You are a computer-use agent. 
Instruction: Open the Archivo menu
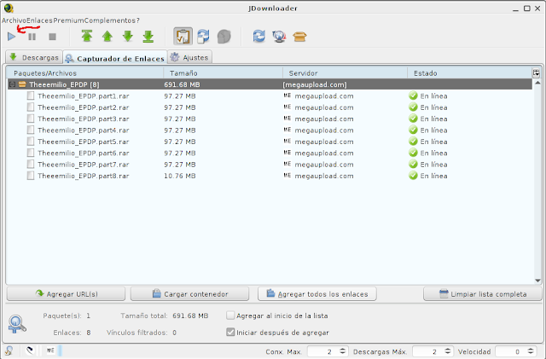coord(14,20)
